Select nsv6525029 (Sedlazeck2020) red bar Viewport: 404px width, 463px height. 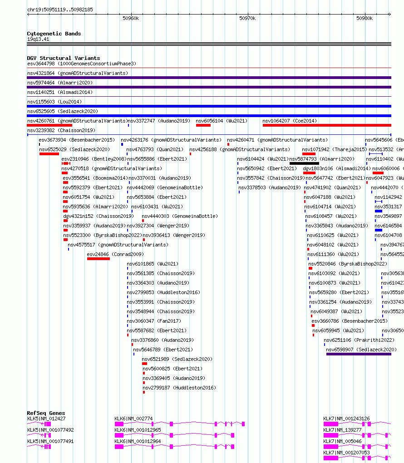49,154
